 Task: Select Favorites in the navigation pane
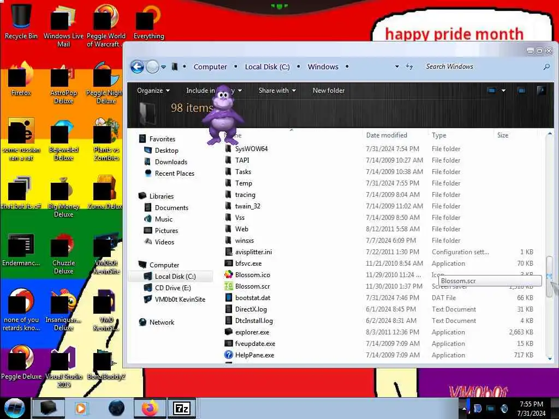162,139
